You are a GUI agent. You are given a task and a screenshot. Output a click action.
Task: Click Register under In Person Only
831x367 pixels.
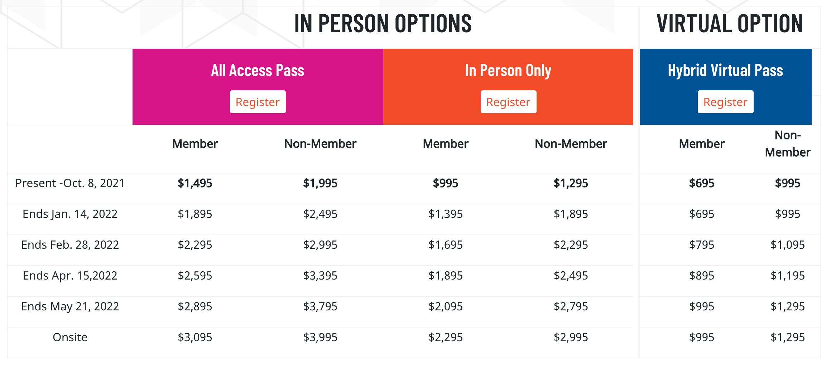click(x=508, y=102)
